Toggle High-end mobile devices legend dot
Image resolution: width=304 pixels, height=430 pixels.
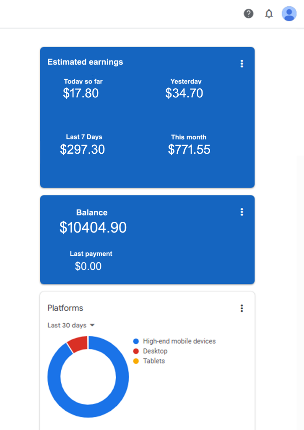tap(135, 341)
